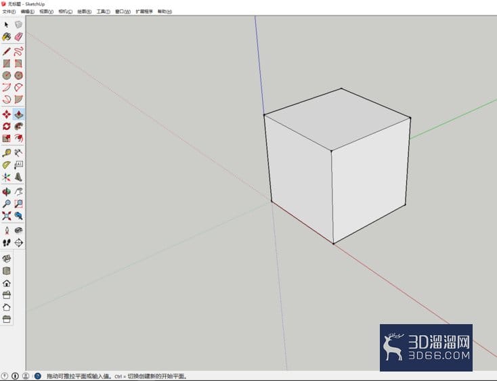Click the left front face of the cube
Screen dimensions: 497x381
299,179
